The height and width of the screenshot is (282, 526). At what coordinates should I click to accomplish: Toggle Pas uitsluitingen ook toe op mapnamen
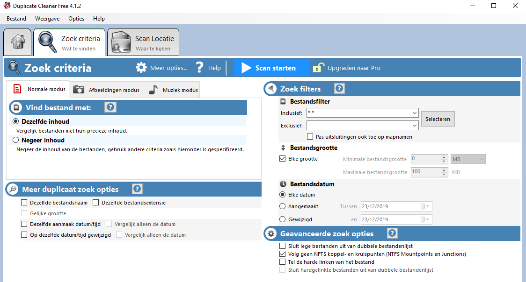pos(310,136)
